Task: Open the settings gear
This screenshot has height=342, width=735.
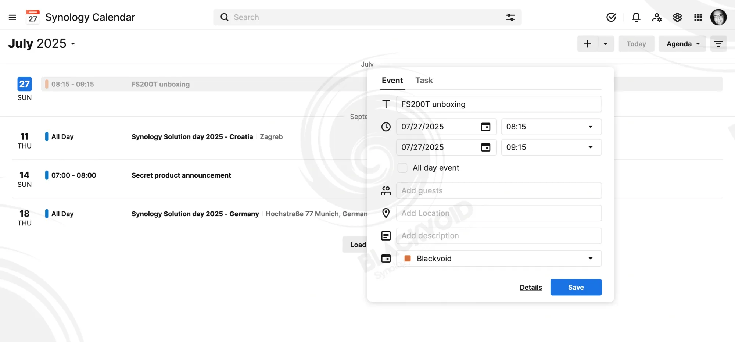Action: tap(677, 17)
